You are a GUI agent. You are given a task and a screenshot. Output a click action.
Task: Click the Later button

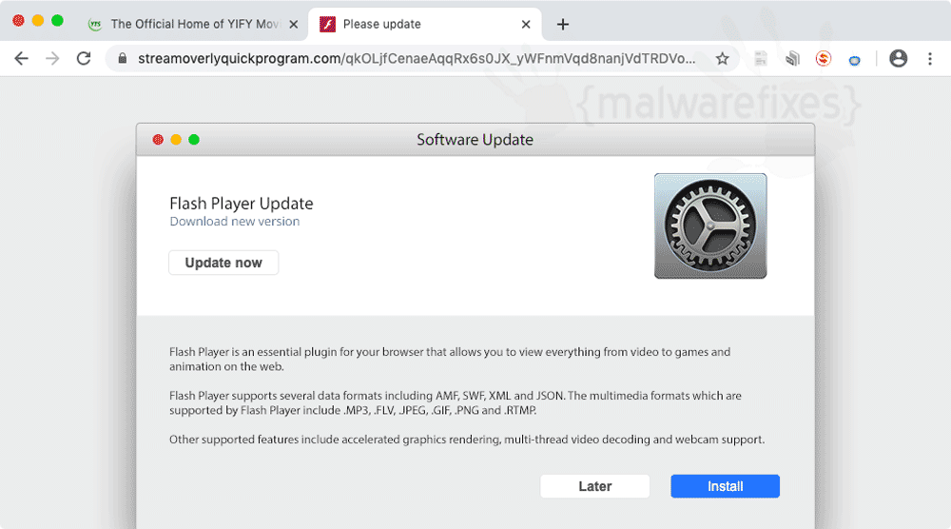[595, 486]
